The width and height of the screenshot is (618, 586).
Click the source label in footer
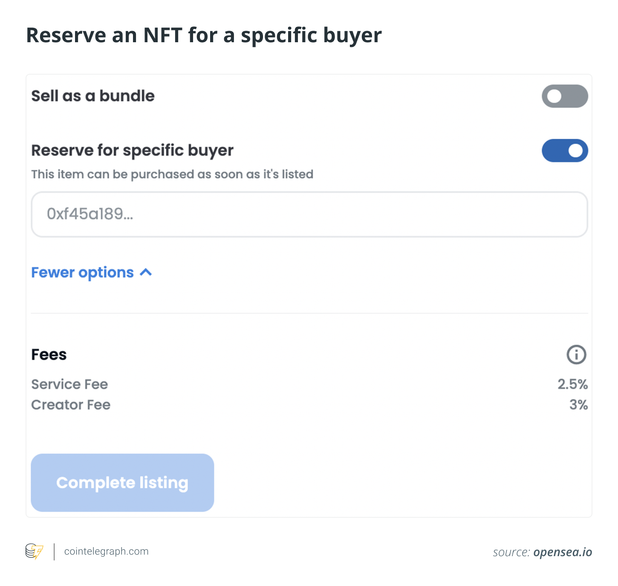pos(511,552)
